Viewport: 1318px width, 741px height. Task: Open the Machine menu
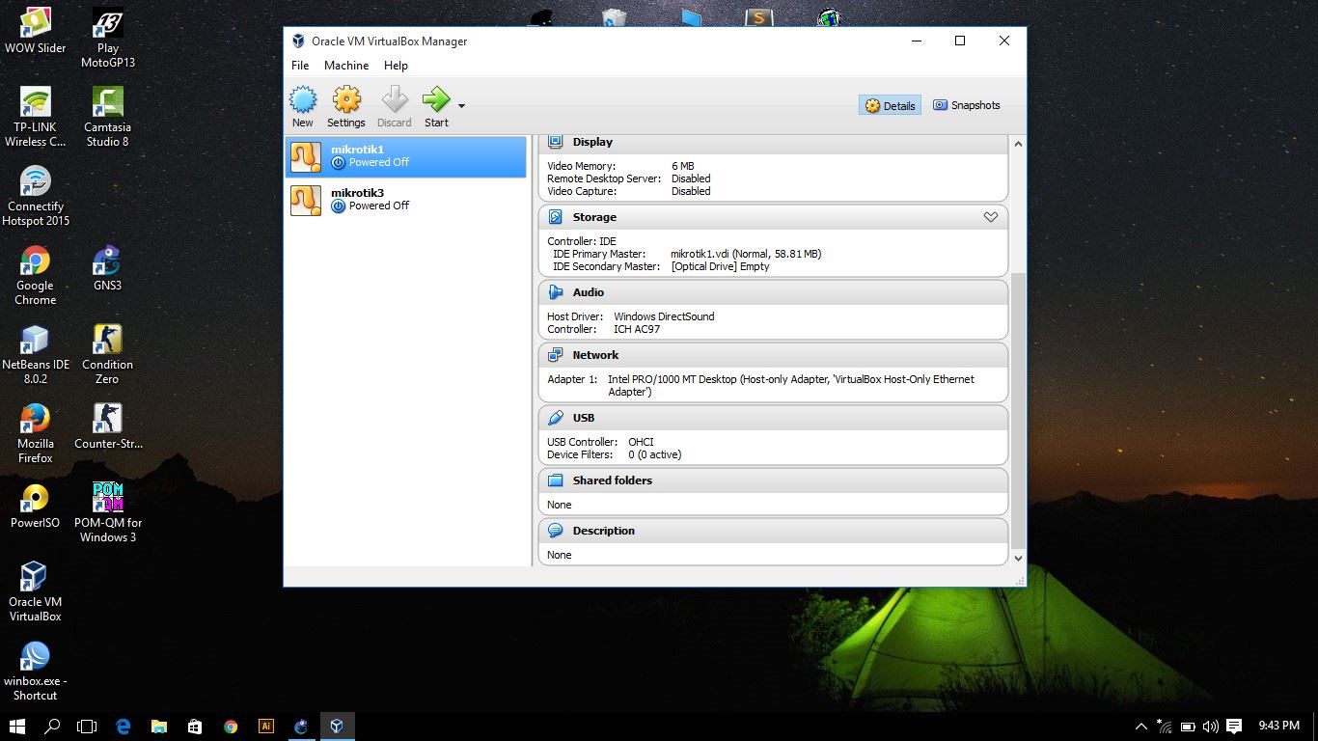coord(346,66)
